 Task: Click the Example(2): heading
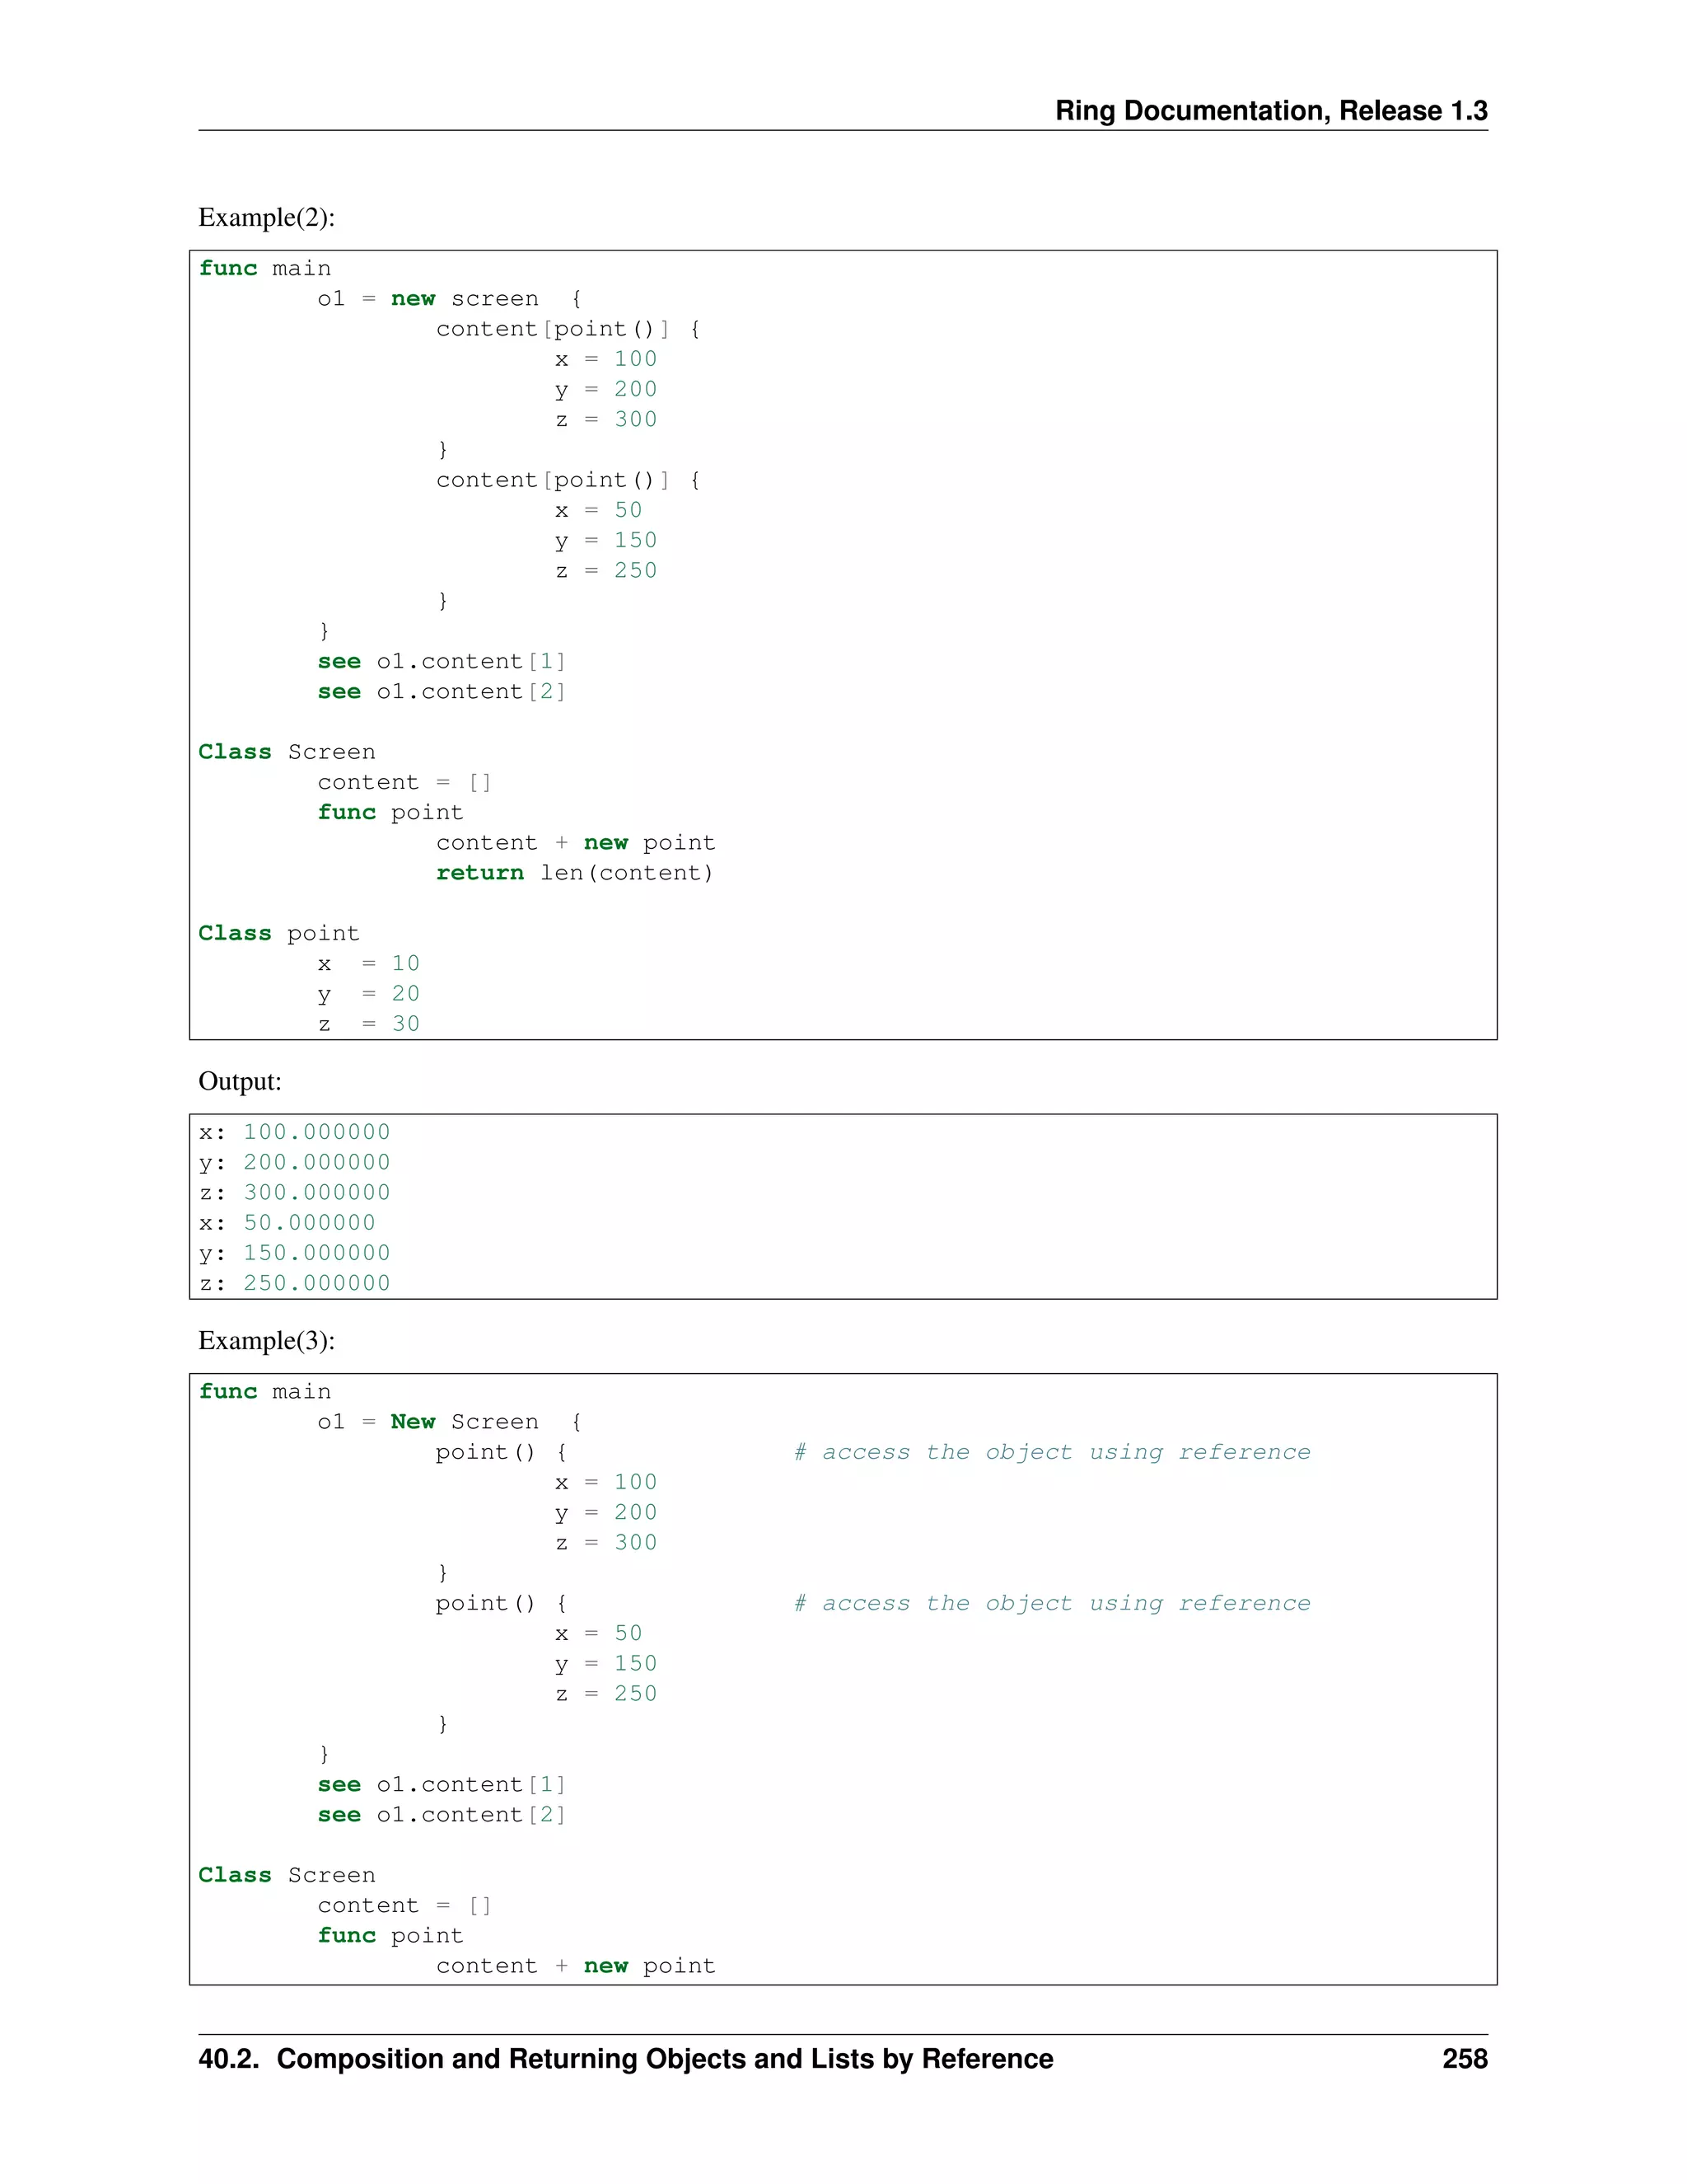pyautogui.click(x=266, y=217)
